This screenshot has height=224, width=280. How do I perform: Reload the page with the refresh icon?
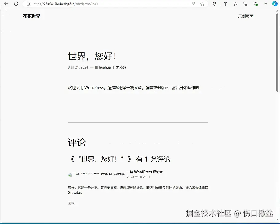[16, 4]
